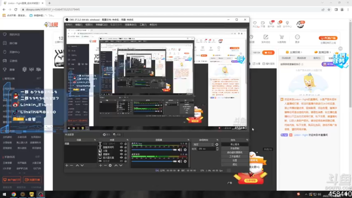352x198 pixels.
Task: Undock the Audio Mixer panel via its corner icon
Action: [x=188, y=140]
